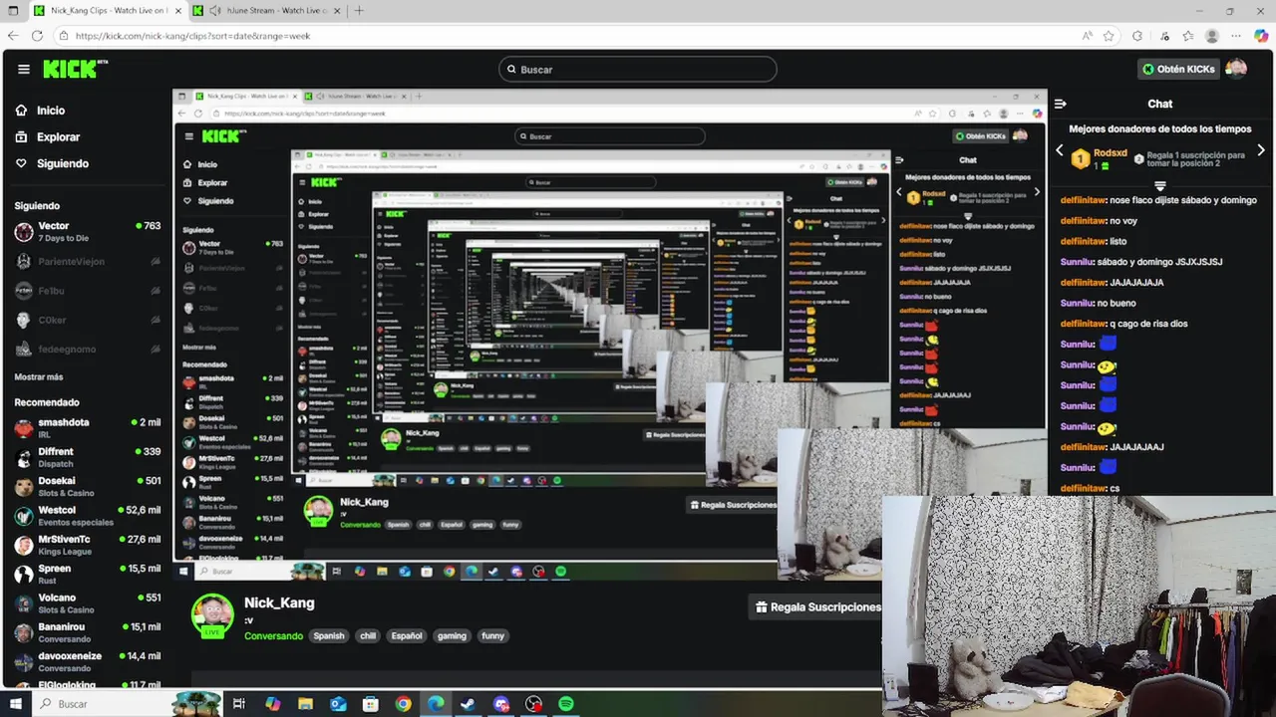Image resolution: width=1276 pixels, height=717 pixels.
Task: Open davooxeneize recommended channel
Action: point(87,662)
